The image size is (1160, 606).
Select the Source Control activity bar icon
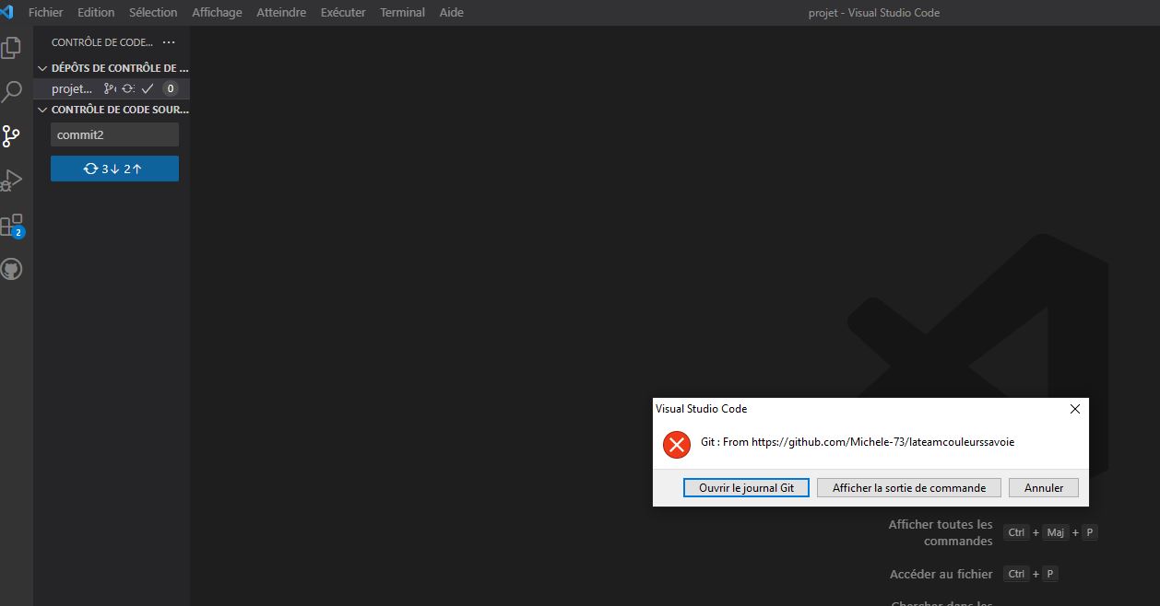12,136
